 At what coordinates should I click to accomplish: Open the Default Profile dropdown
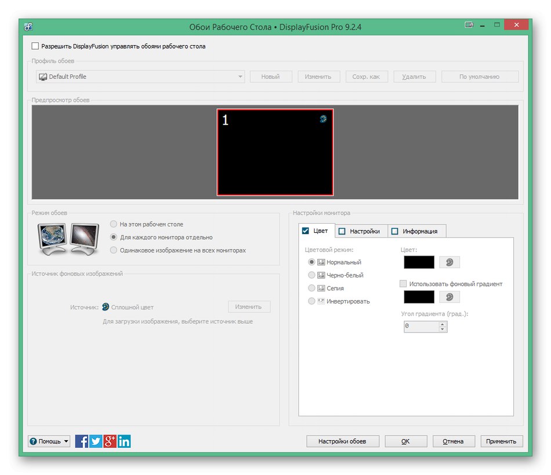140,76
